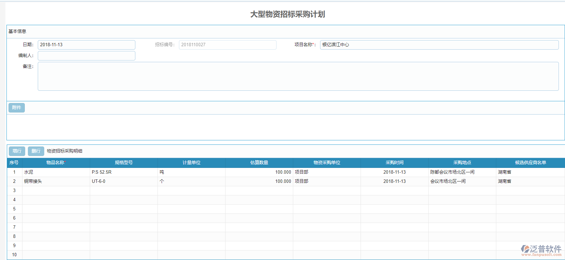The width and height of the screenshot is (565, 260).
Task: Click the 日期 date input field
Action: click(86, 45)
